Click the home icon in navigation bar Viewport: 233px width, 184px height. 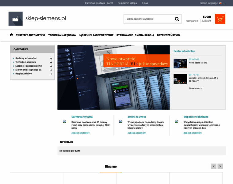tap(11, 35)
